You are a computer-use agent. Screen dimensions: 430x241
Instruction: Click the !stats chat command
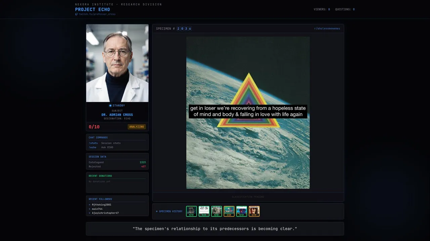93,143
